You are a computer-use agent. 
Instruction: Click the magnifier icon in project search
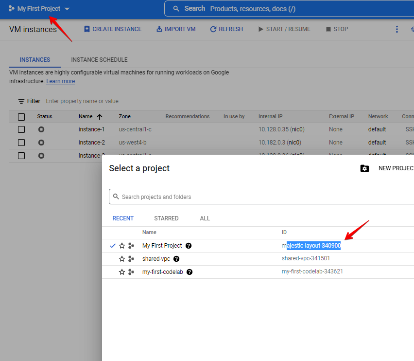[x=116, y=197]
